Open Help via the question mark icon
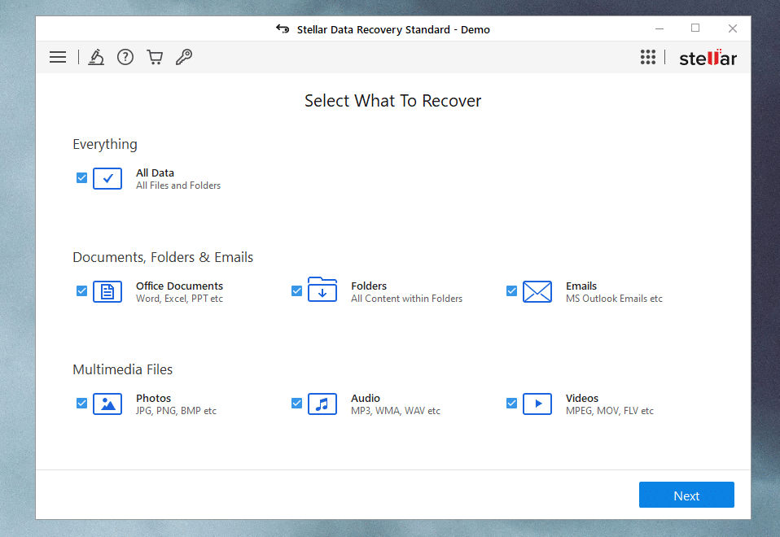Viewport: 780px width, 537px height. tap(125, 57)
